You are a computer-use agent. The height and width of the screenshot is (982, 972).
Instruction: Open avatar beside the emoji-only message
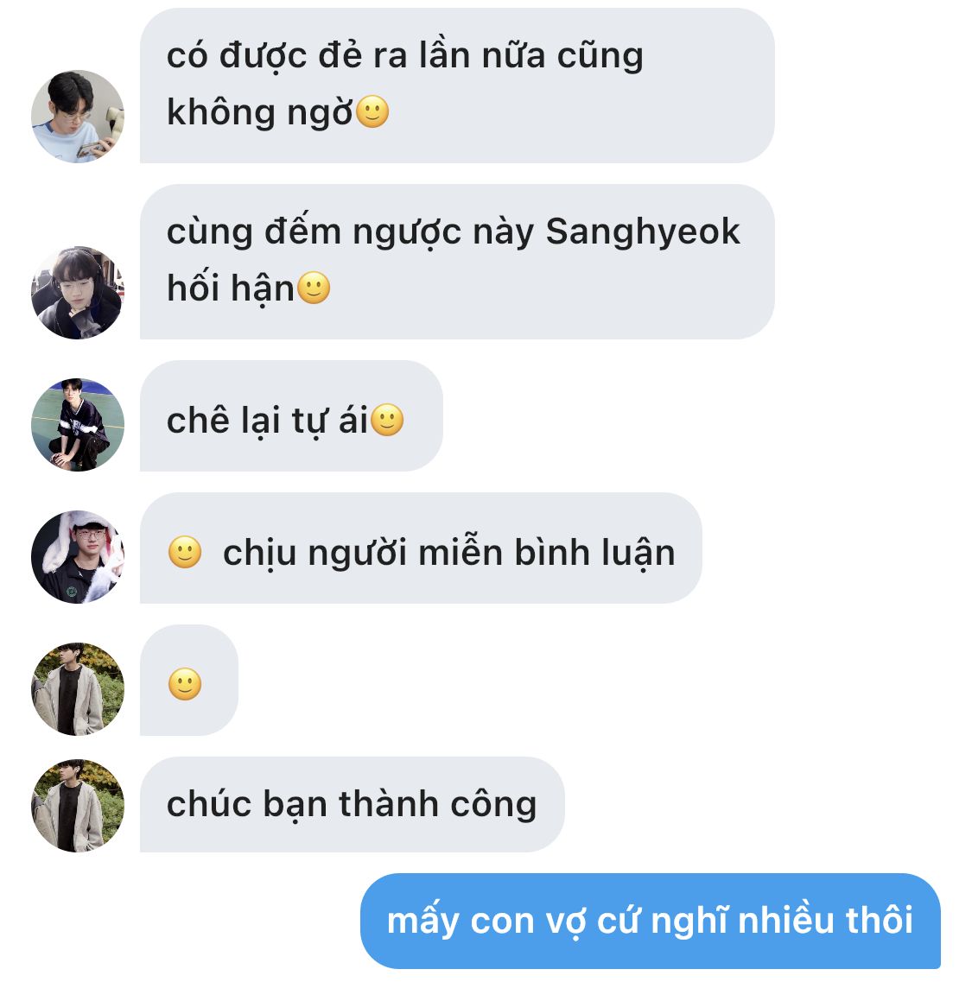(x=78, y=689)
